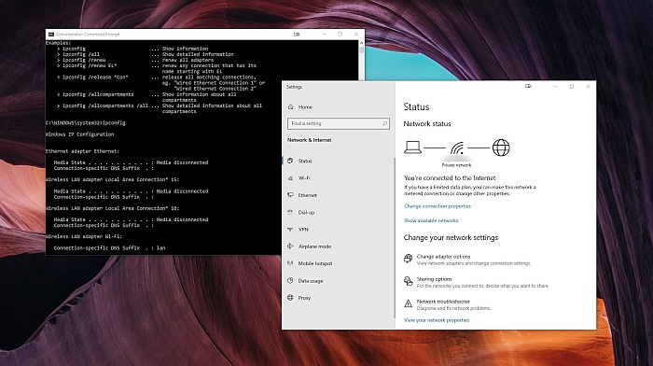This screenshot has width=653, height=366.
Task: Click the "Windows IP Configuration" line
Action: [79, 134]
